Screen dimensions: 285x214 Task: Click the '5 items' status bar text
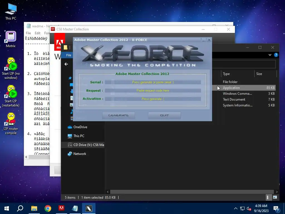tap(70, 198)
